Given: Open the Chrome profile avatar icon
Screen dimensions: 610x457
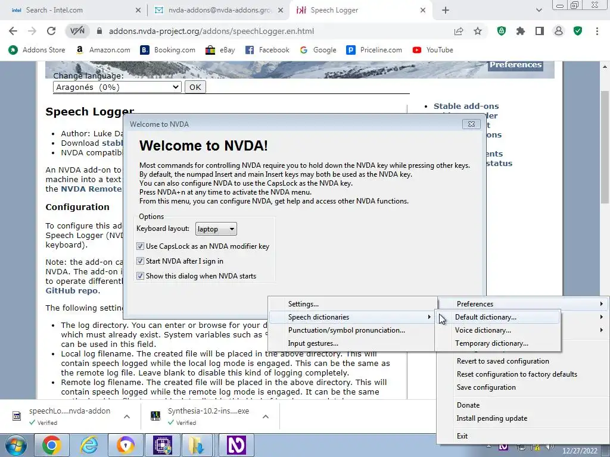Looking at the screenshot, I should pyautogui.click(x=559, y=31).
